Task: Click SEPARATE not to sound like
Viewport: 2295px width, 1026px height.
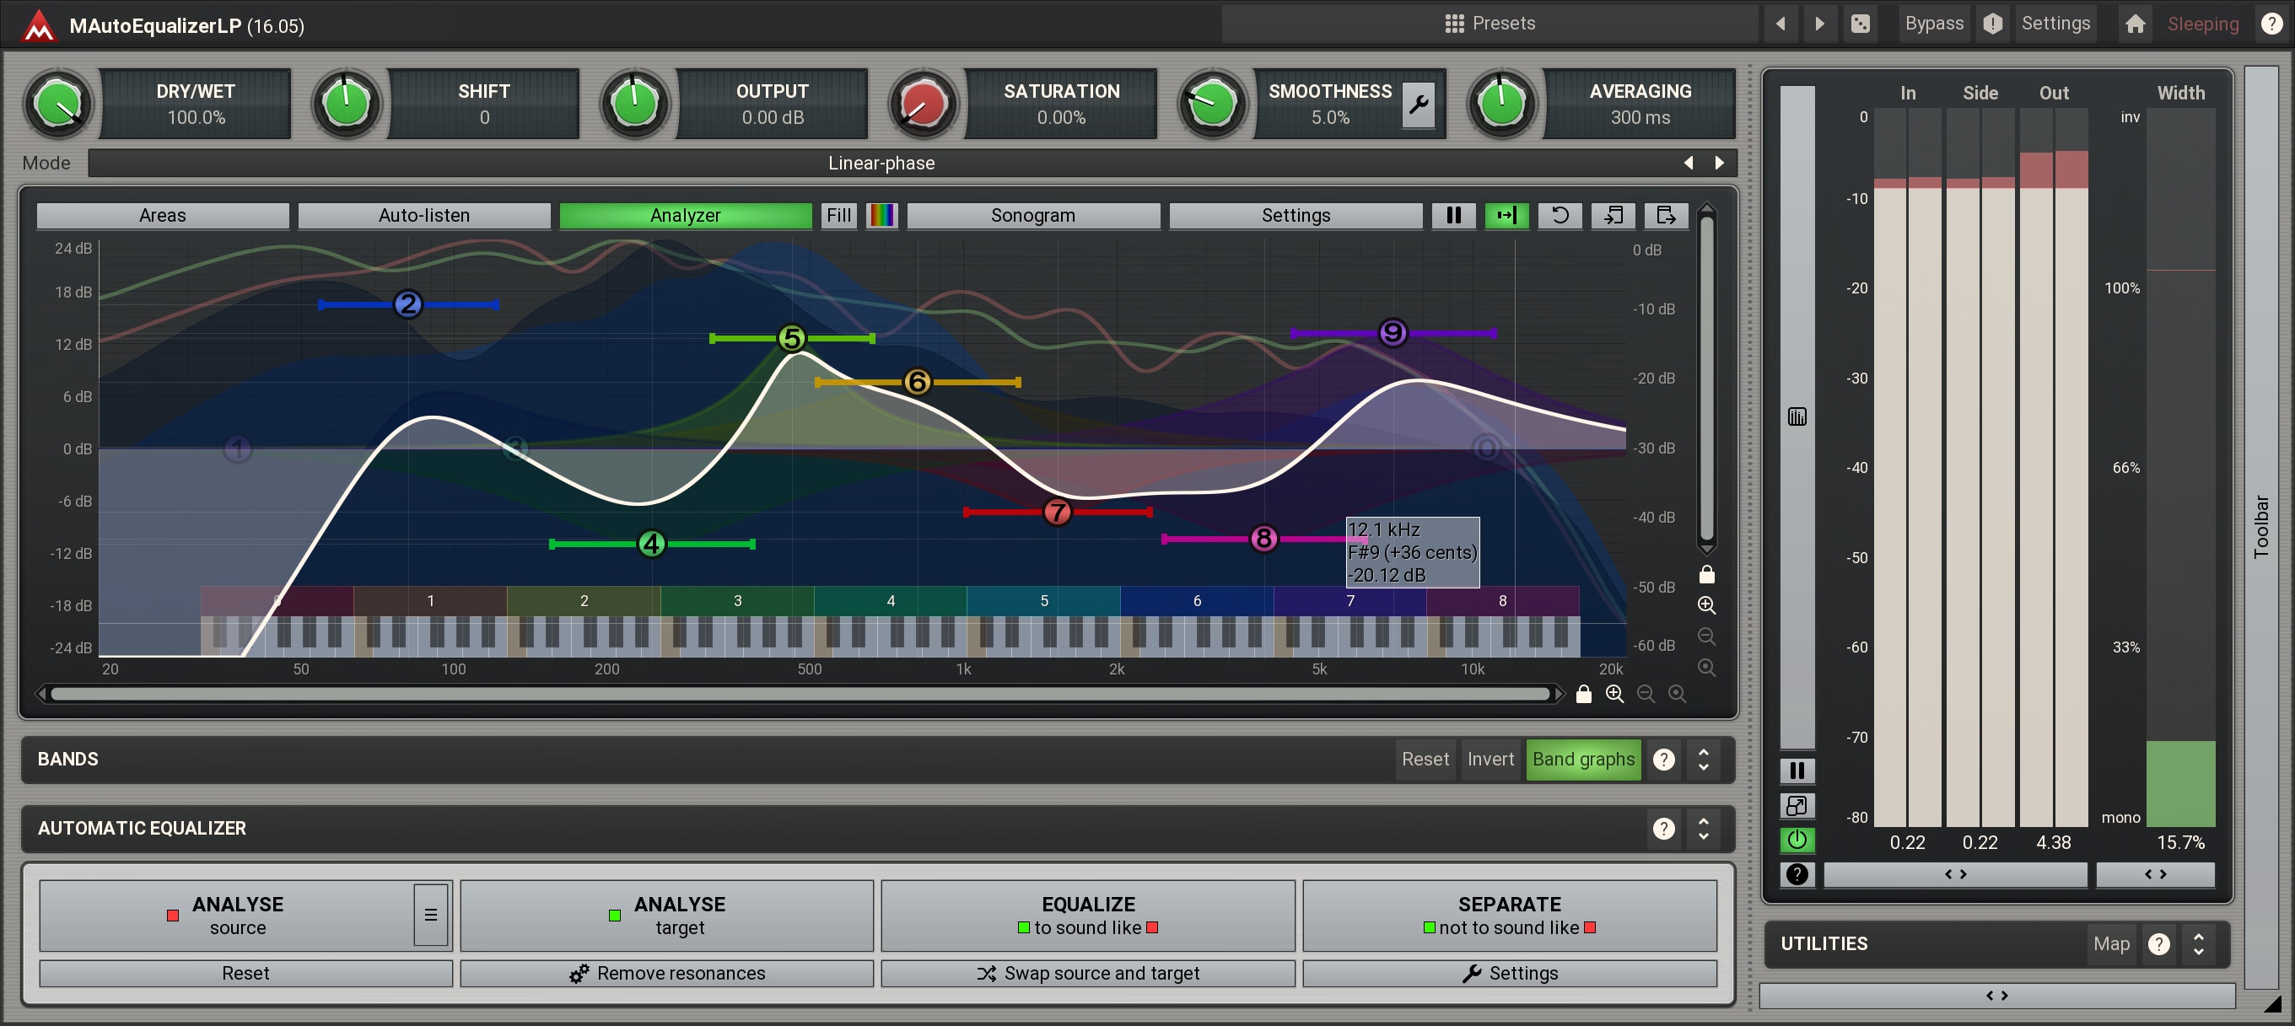Action: [1509, 916]
